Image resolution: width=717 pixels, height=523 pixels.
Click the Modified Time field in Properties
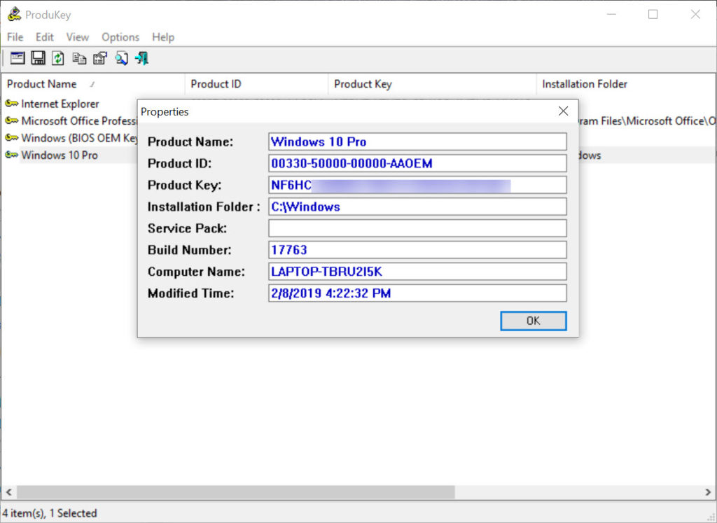(417, 293)
